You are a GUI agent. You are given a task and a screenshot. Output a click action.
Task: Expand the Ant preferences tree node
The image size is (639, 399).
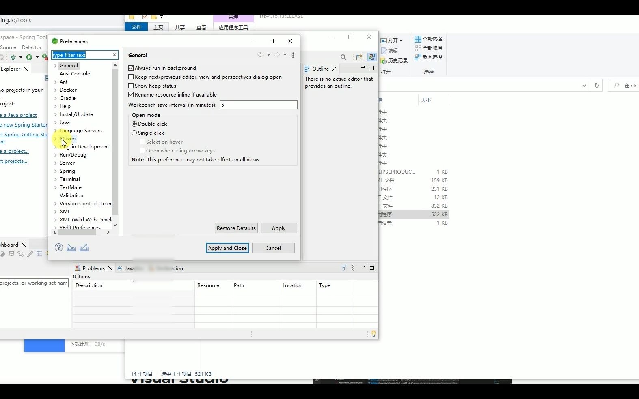(x=56, y=82)
